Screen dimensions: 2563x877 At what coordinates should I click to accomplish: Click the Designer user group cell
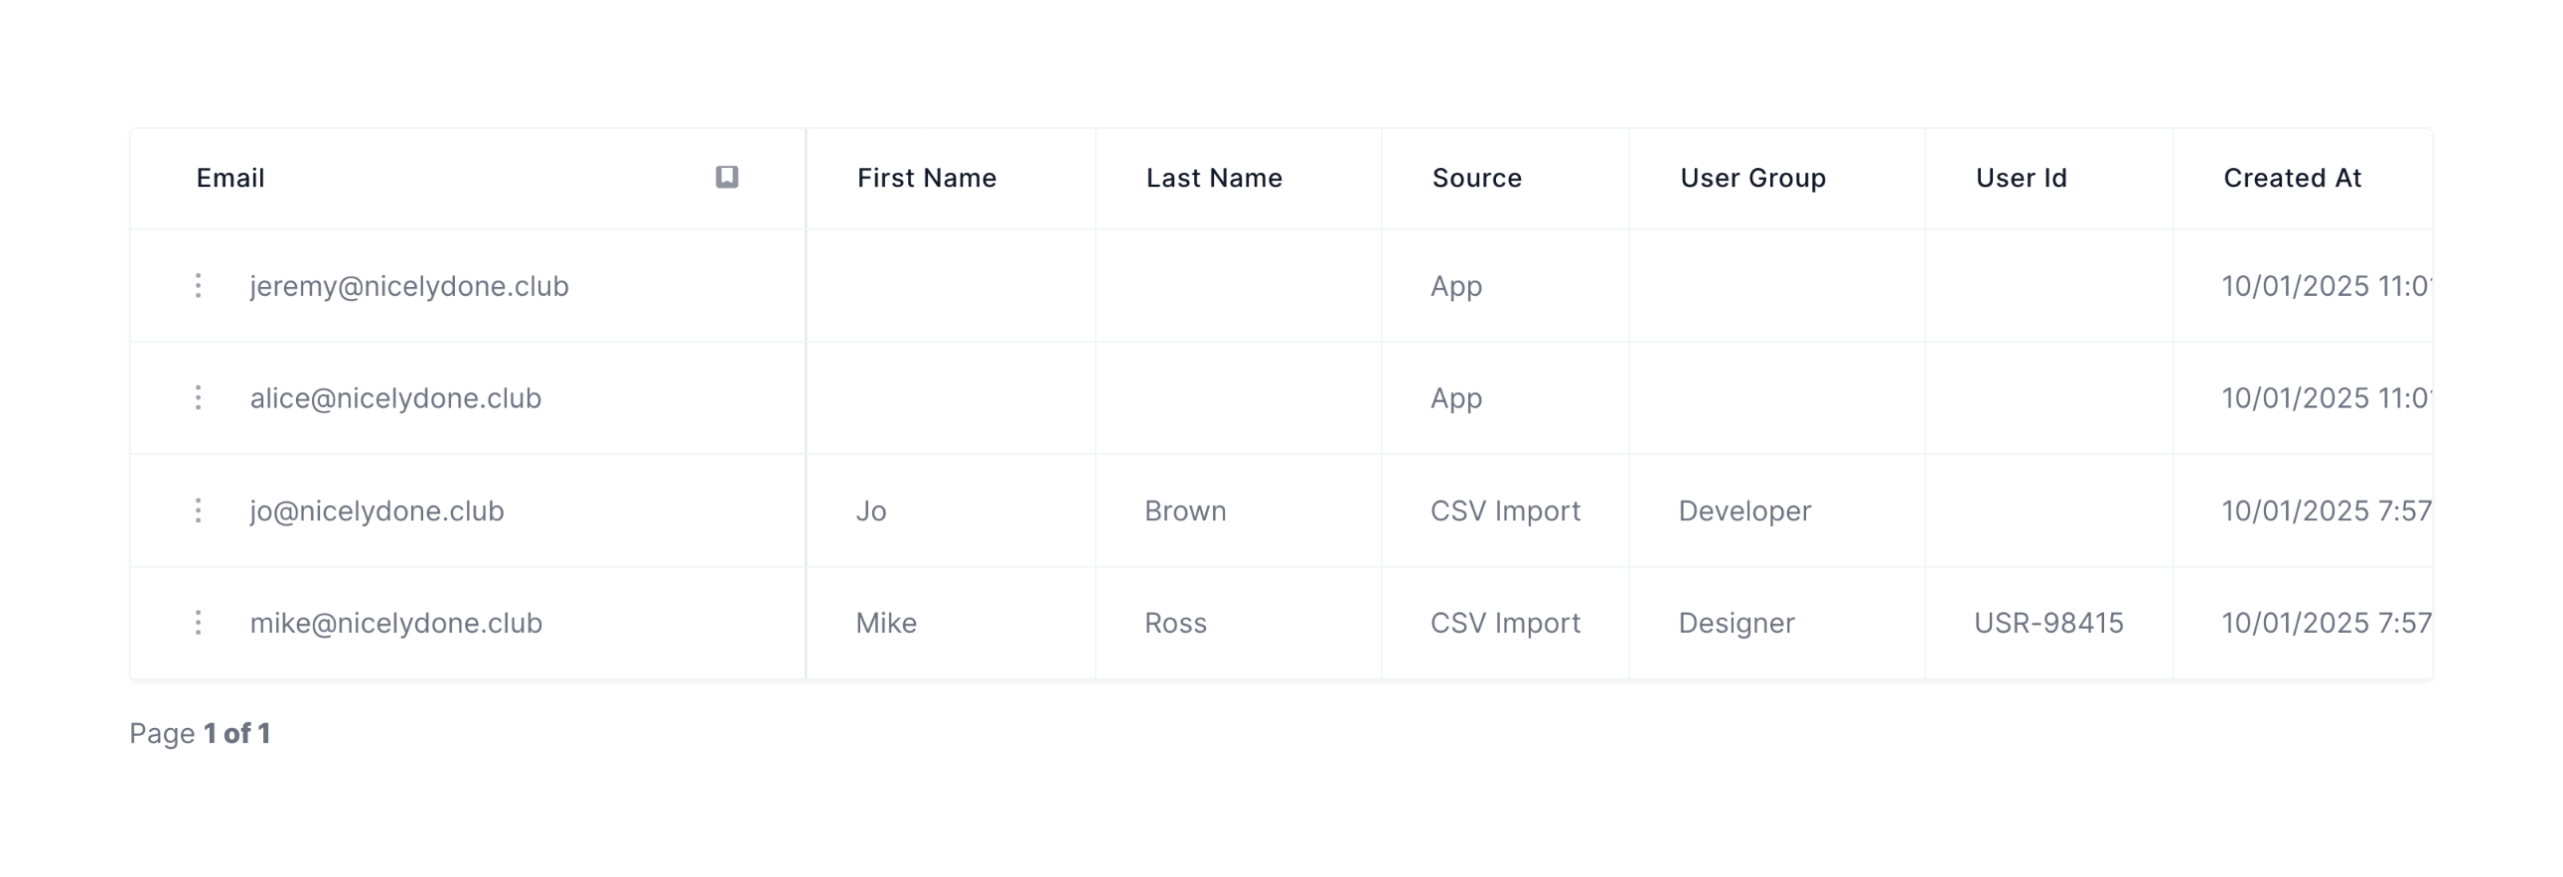1736,623
